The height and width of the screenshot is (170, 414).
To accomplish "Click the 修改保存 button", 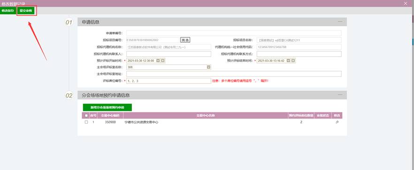I will [x=8, y=11].
